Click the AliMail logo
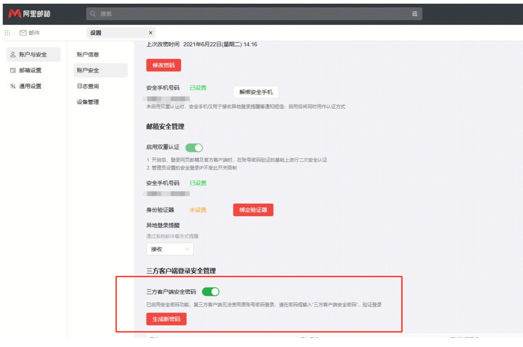This screenshot has width=523, height=347. point(29,14)
